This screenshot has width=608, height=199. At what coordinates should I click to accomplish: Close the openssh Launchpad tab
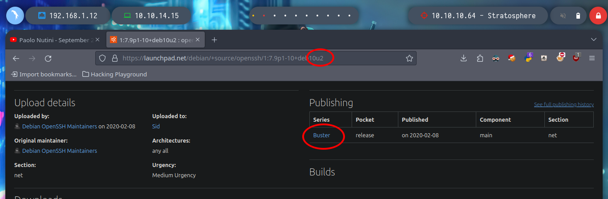point(199,40)
